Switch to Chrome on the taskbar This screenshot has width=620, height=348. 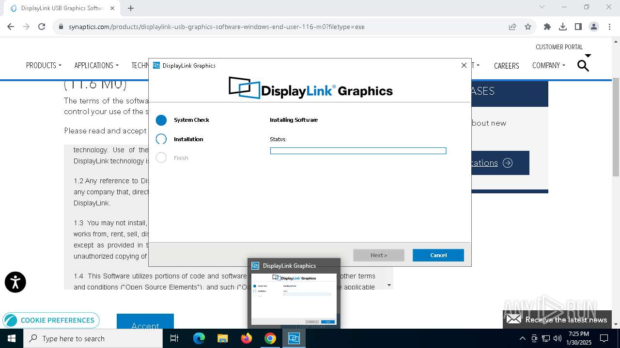point(270,338)
